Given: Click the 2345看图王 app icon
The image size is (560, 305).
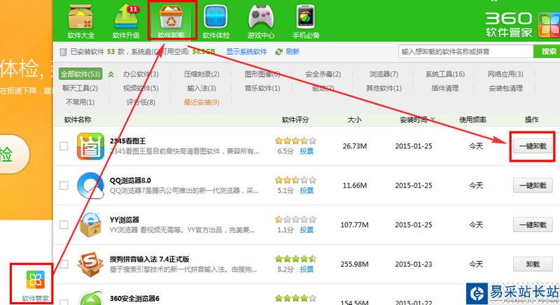Looking at the screenshot, I should 91,146.
